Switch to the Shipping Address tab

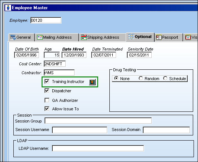[103, 37]
